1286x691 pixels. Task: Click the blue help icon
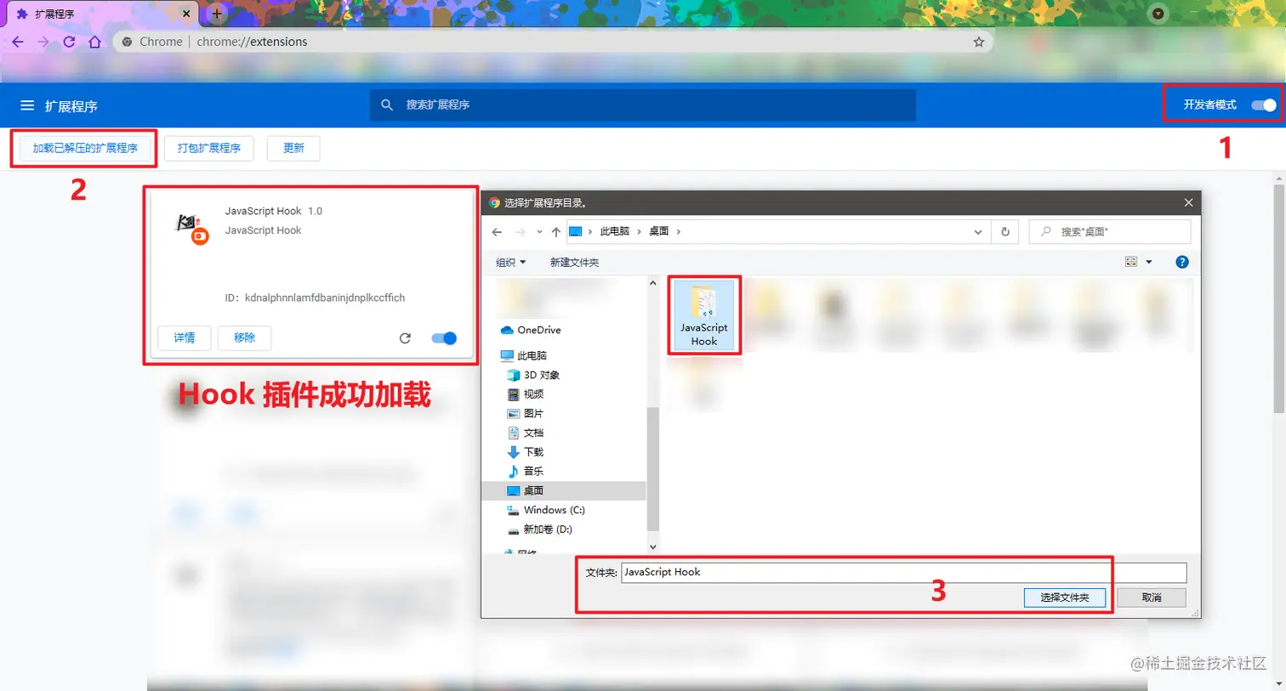[x=1181, y=262]
